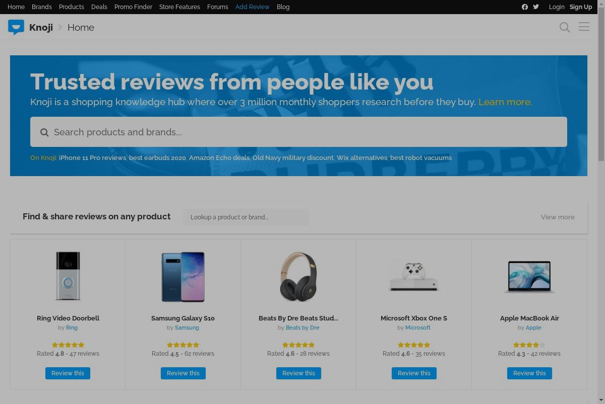Click Ring Video Doorbell star rating

tap(68, 345)
